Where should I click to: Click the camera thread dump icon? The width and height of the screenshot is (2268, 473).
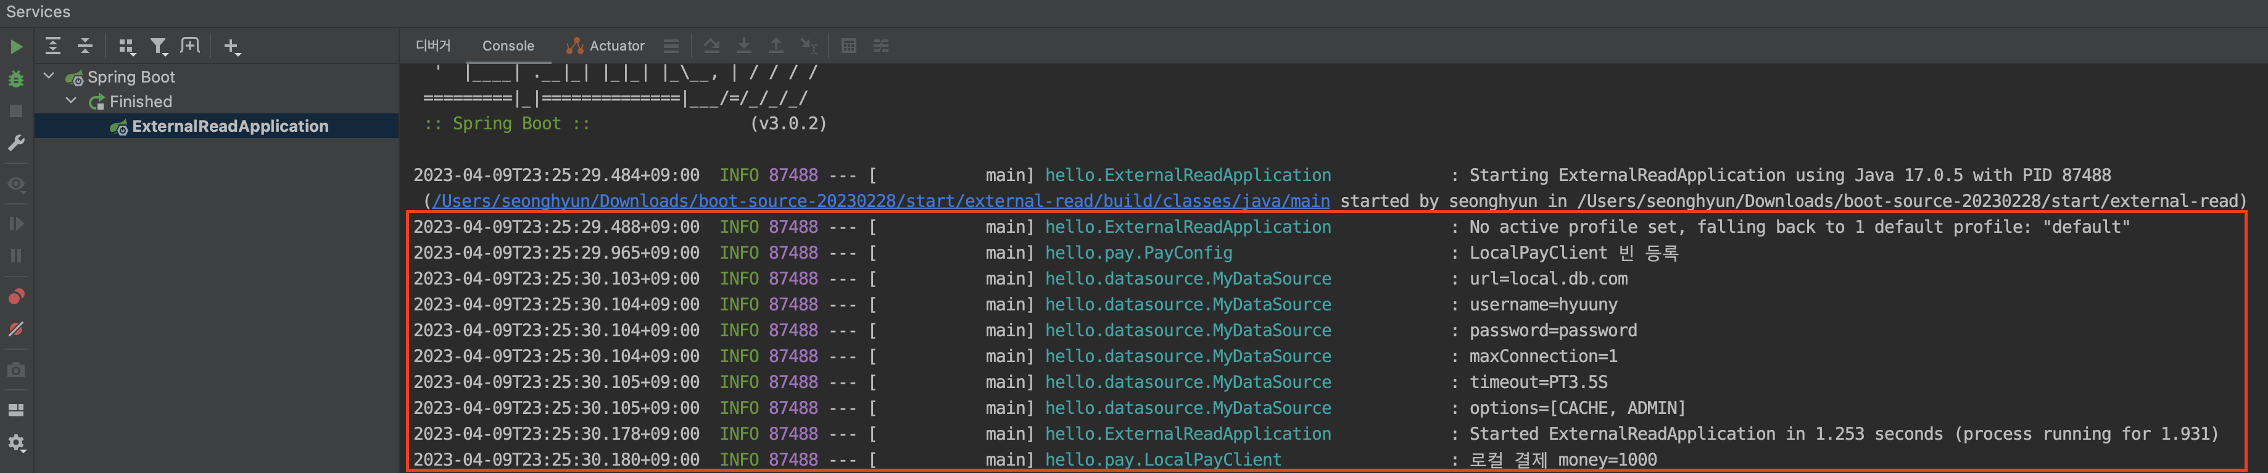click(x=16, y=370)
